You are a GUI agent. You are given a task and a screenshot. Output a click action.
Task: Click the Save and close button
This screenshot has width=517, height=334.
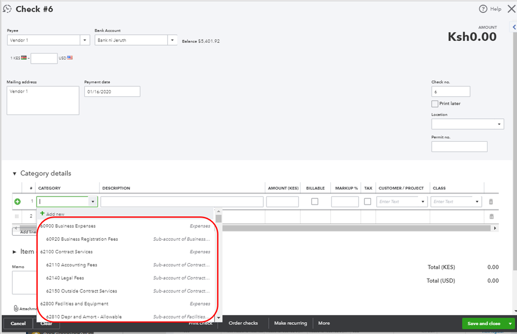click(484, 324)
